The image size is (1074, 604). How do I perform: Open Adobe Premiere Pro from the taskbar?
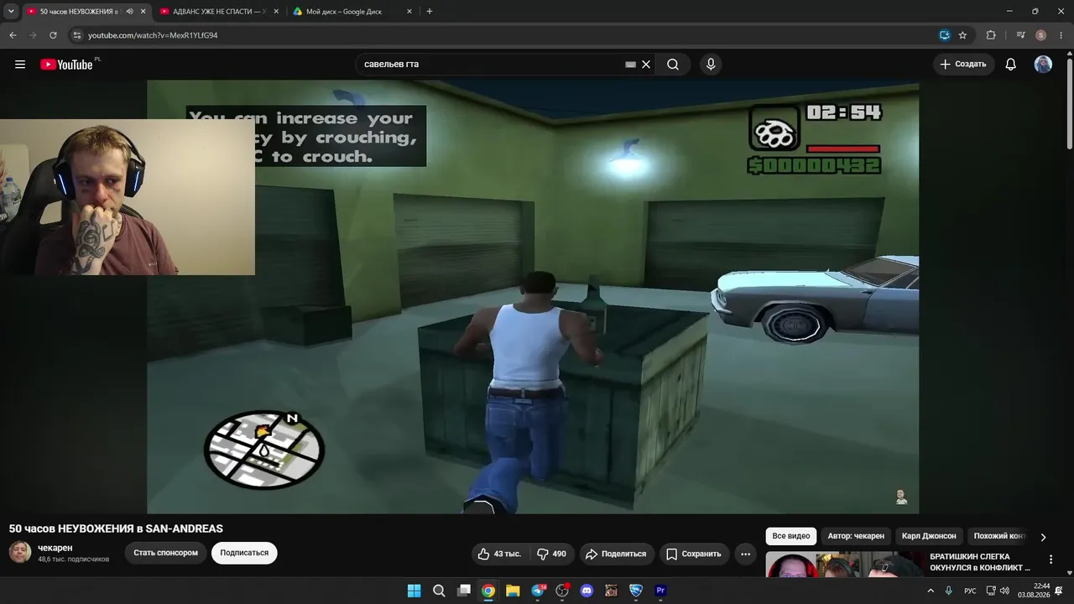660,591
